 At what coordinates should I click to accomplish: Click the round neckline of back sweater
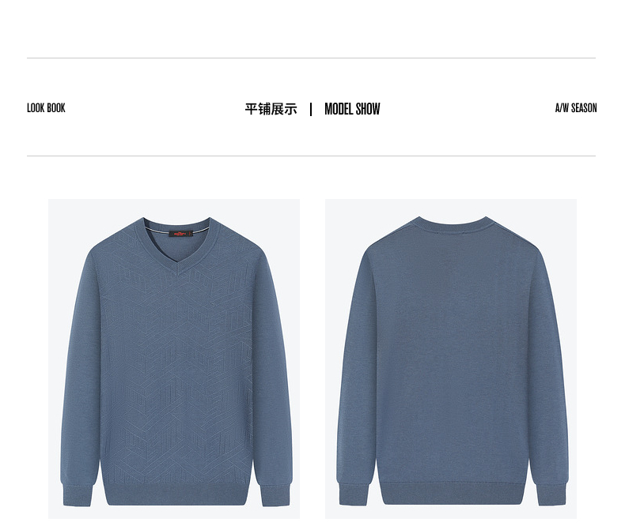(453, 224)
